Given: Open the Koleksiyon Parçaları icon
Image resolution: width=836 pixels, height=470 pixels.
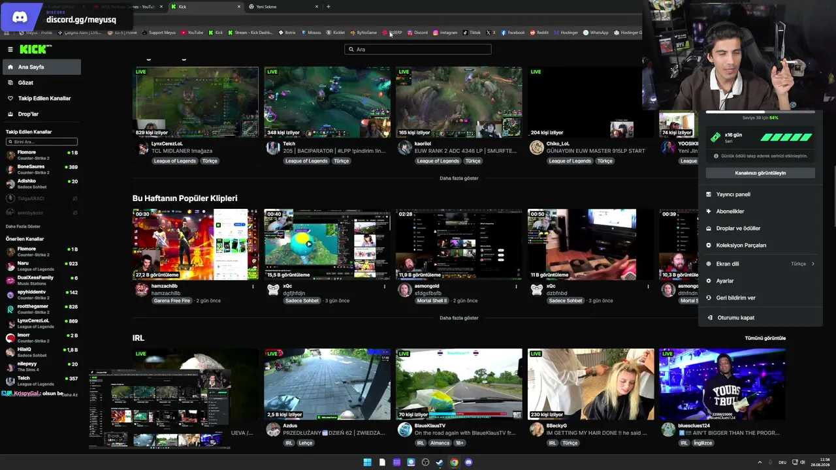Looking at the screenshot, I should pos(709,245).
